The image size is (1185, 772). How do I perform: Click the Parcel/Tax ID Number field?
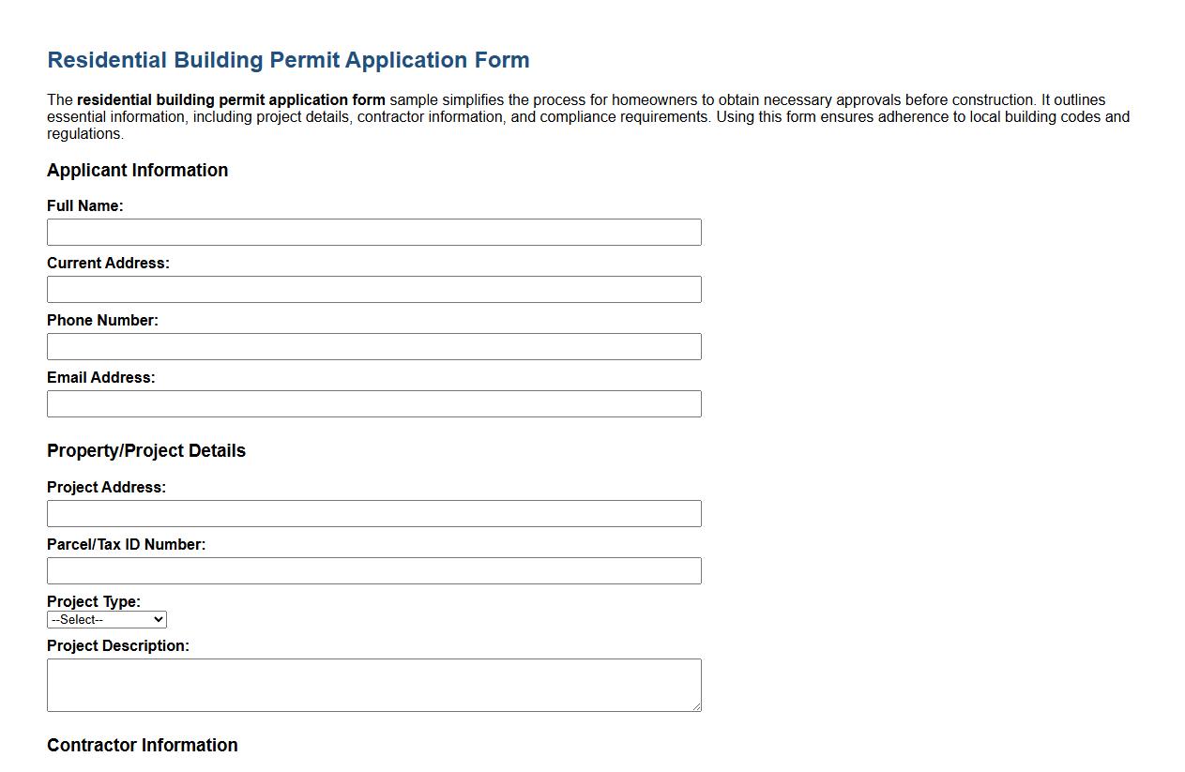click(373, 570)
